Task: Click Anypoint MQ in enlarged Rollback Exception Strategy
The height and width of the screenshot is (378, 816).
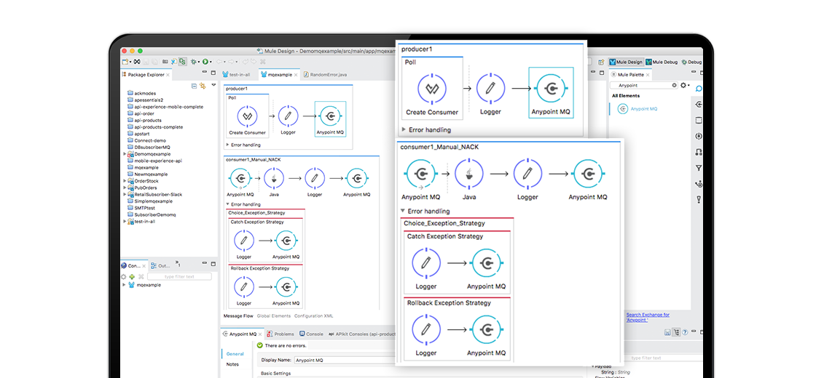Action: click(x=487, y=330)
